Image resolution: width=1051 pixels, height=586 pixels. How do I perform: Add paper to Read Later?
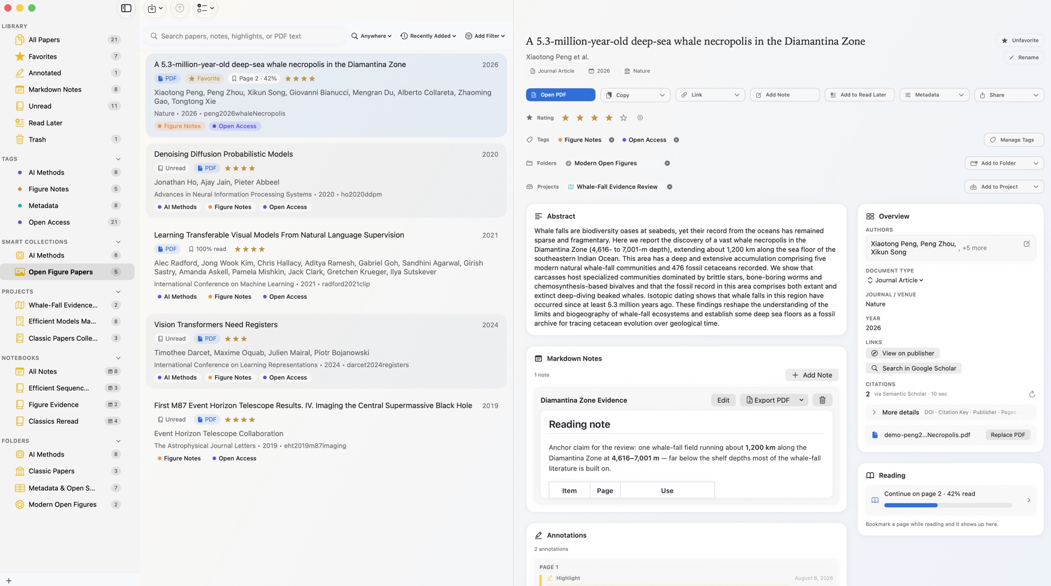(x=859, y=95)
